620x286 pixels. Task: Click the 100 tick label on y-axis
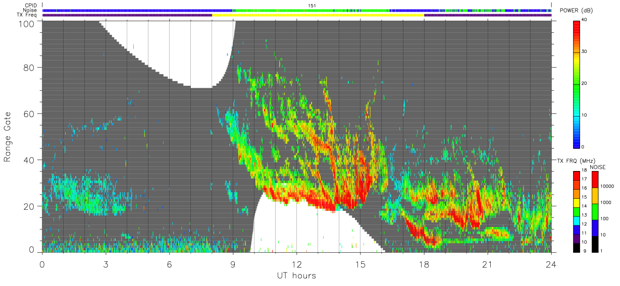[26, 23]
